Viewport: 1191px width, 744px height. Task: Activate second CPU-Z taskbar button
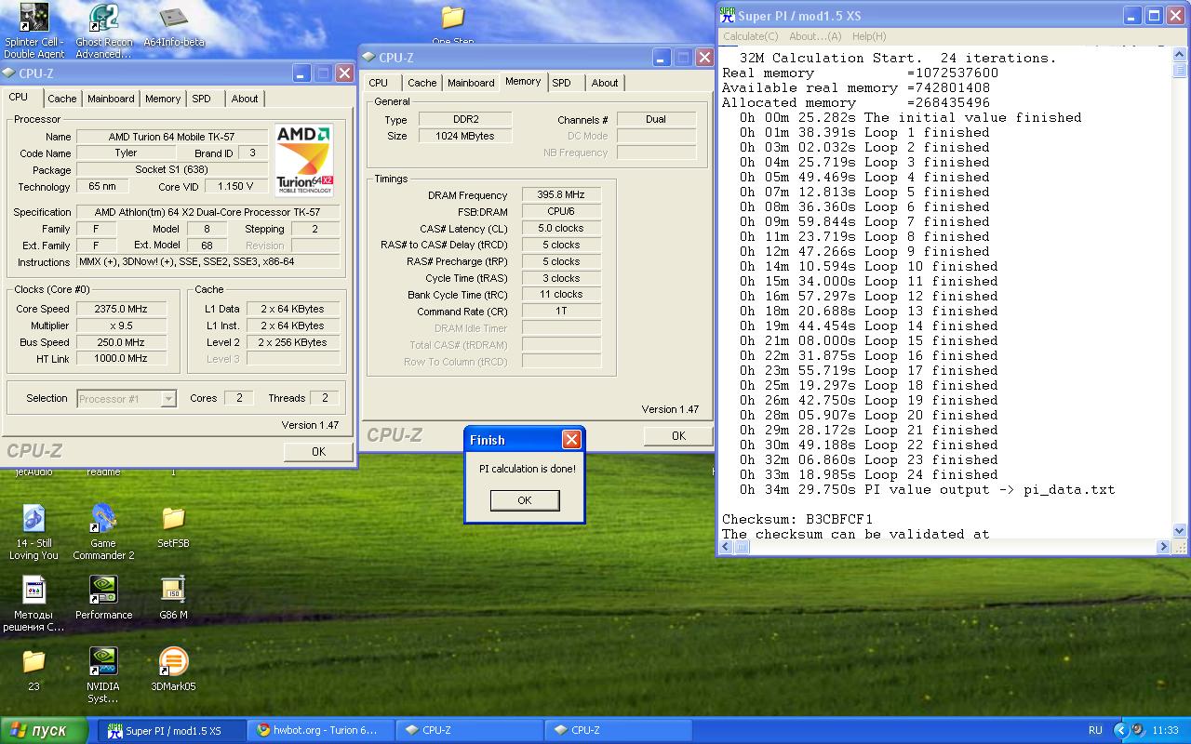coord(618,730)
